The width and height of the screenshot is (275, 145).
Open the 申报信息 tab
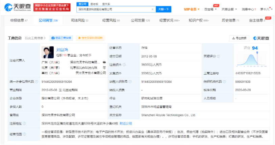point(19,21)
